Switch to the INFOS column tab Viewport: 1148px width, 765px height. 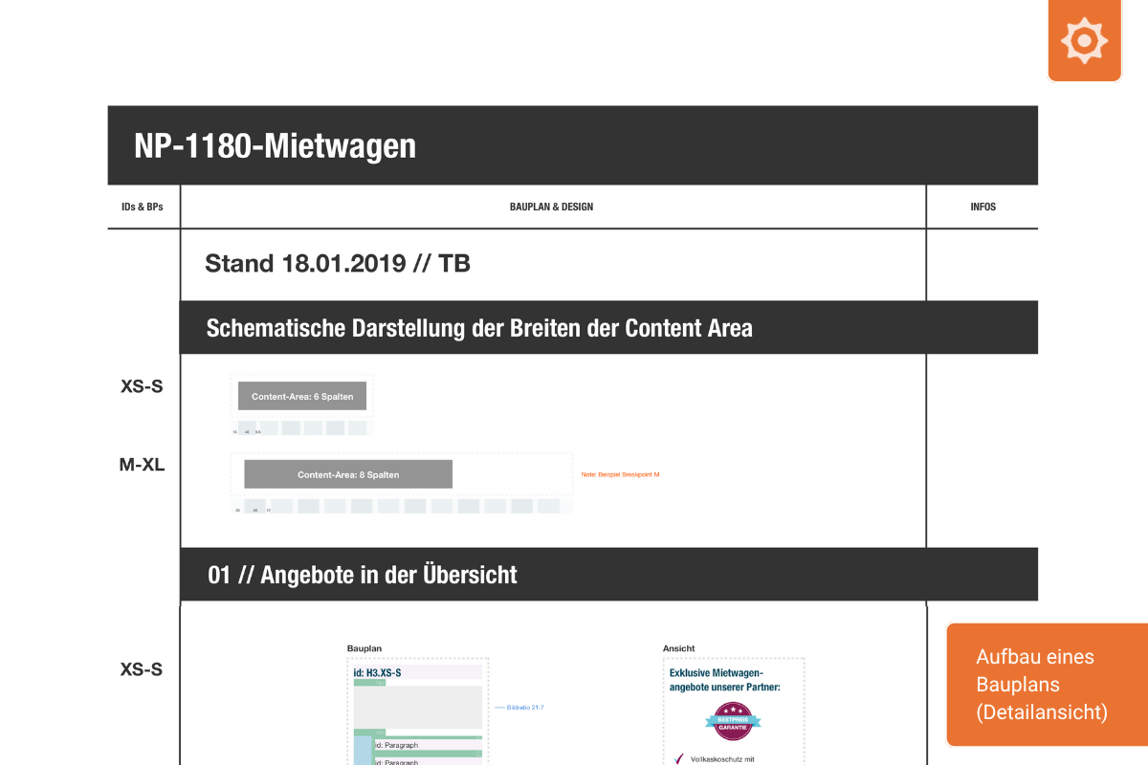click(x=982, y=207)
